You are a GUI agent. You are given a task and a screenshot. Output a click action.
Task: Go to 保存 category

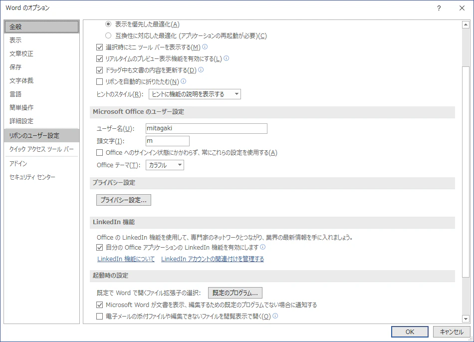coord(42,67)
